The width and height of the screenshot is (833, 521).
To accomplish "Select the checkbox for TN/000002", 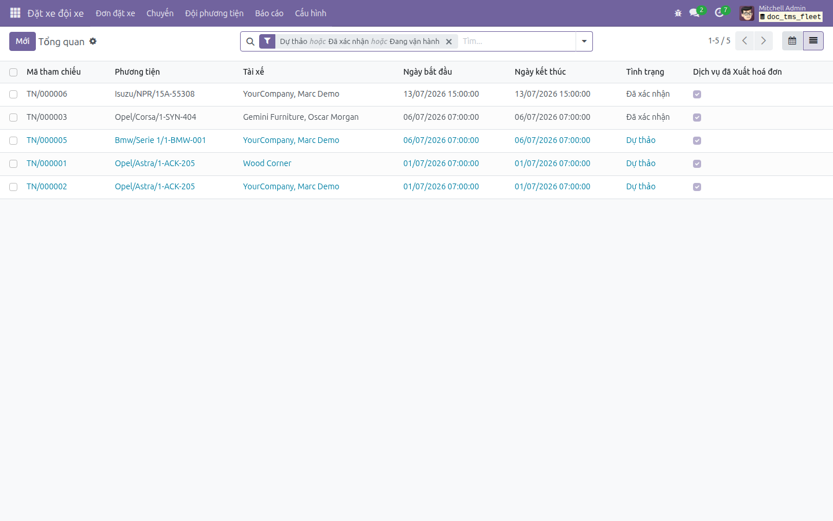I will (13, 187).
